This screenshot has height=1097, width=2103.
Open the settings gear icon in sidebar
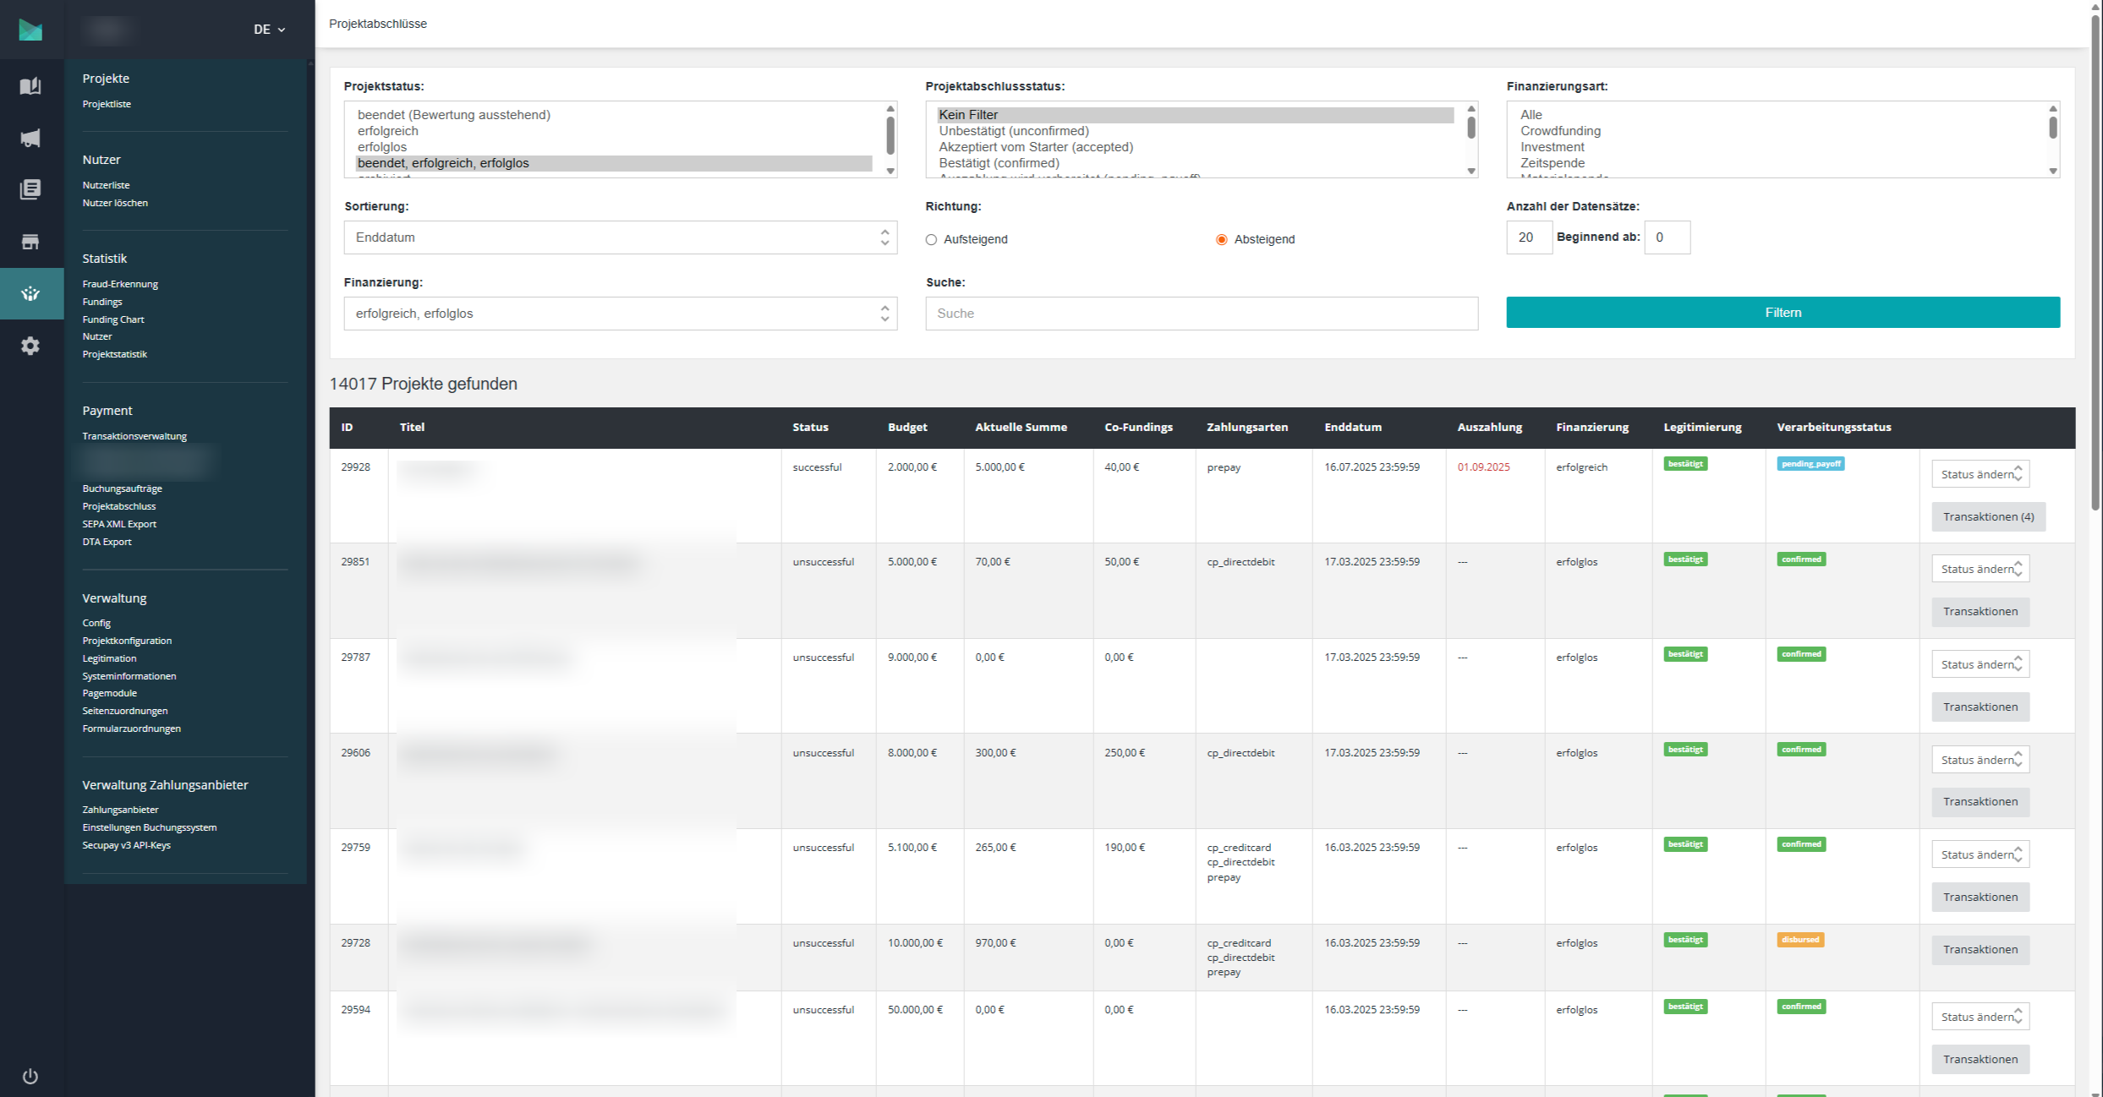coord(30,346)
